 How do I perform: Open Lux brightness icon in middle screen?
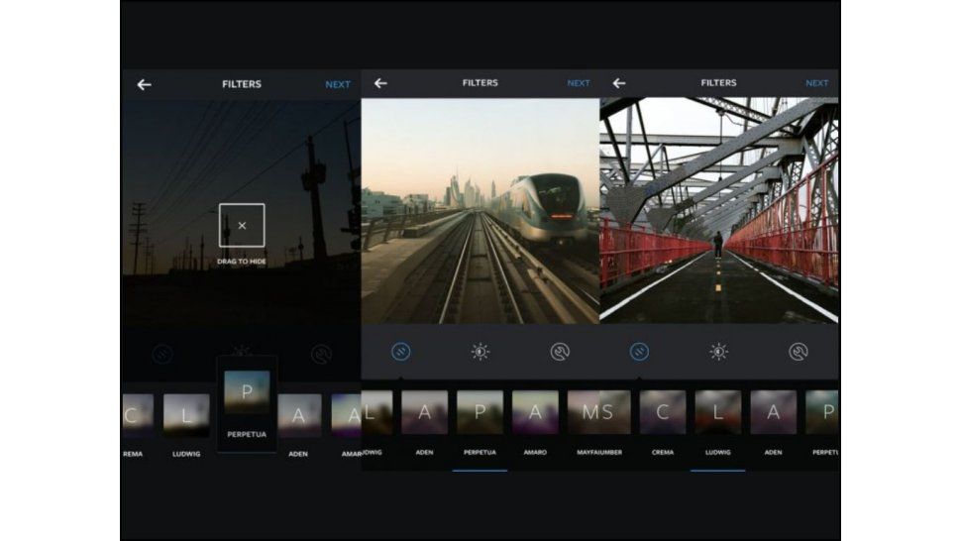[x=480, y=352]
